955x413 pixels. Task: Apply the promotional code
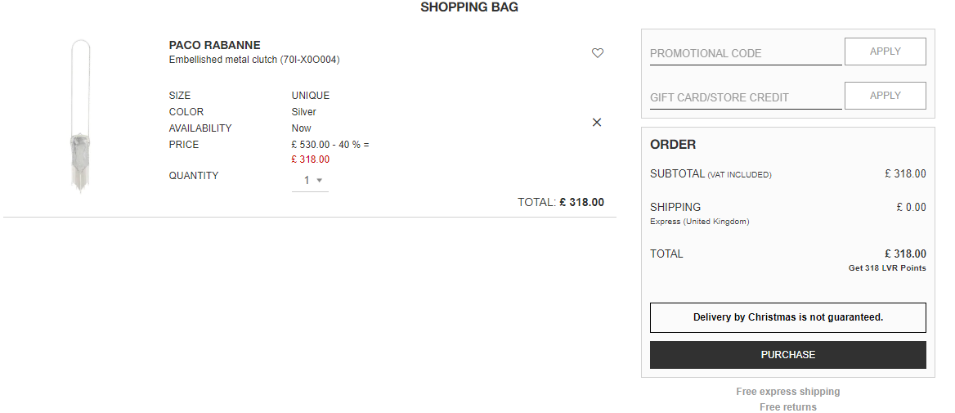click(x=885, y=52)
